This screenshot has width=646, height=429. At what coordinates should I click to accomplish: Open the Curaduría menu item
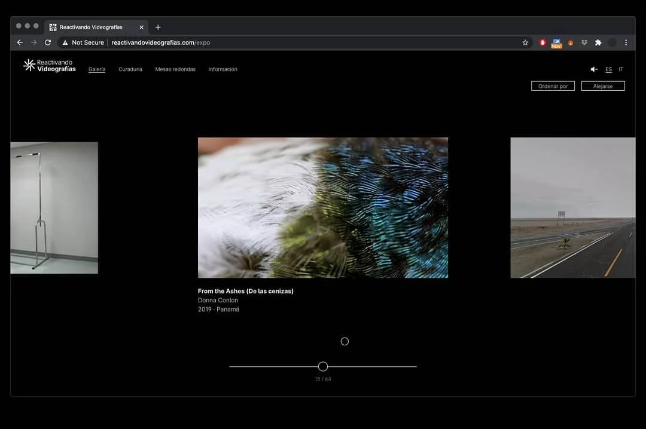pyautogui.click(x=130, y=69)
